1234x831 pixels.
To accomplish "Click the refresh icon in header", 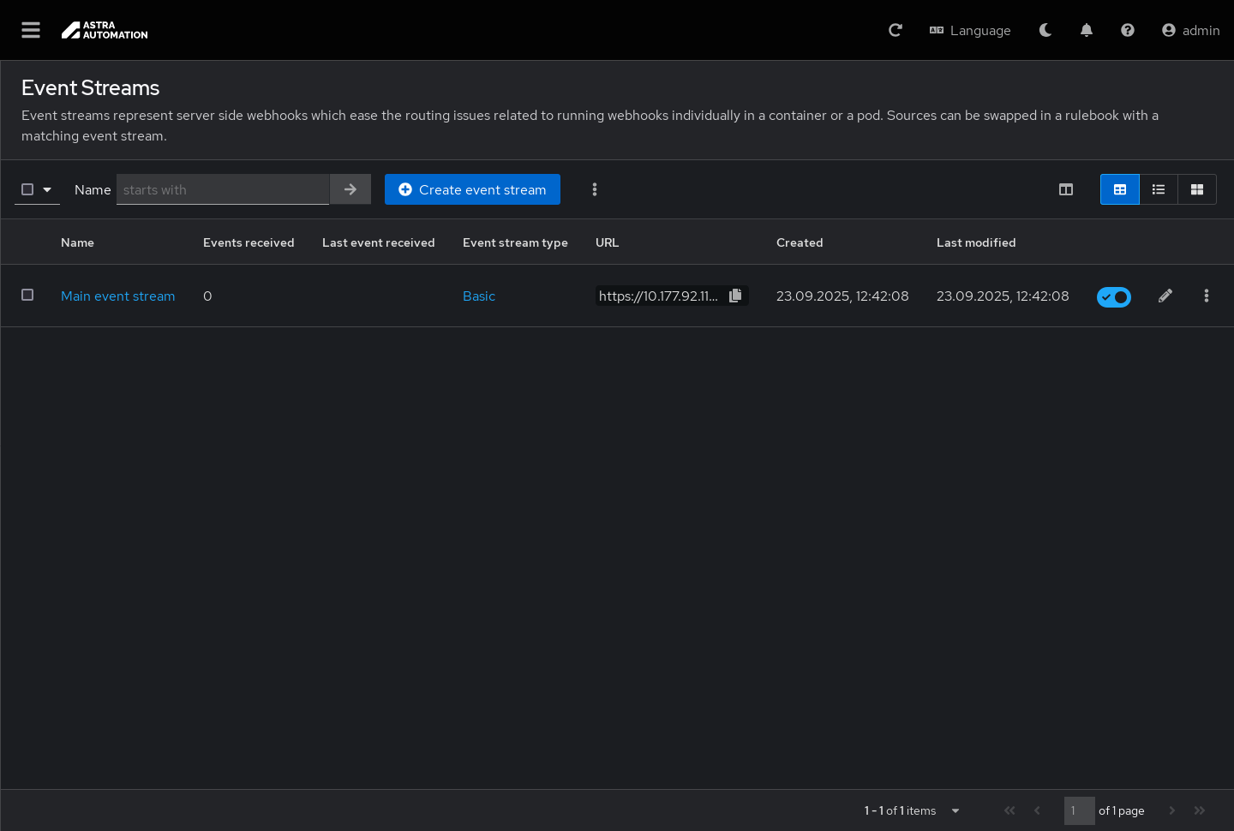I will [896, 30].
